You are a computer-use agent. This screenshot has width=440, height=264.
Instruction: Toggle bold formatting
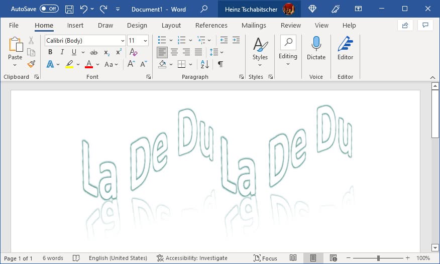coord(50,52)
